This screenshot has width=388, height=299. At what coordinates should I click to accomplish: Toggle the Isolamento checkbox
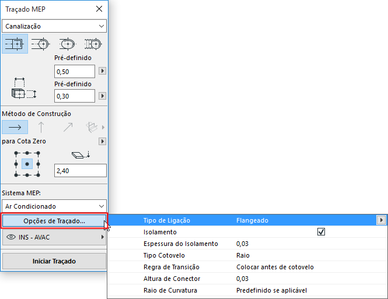[321, 232]
